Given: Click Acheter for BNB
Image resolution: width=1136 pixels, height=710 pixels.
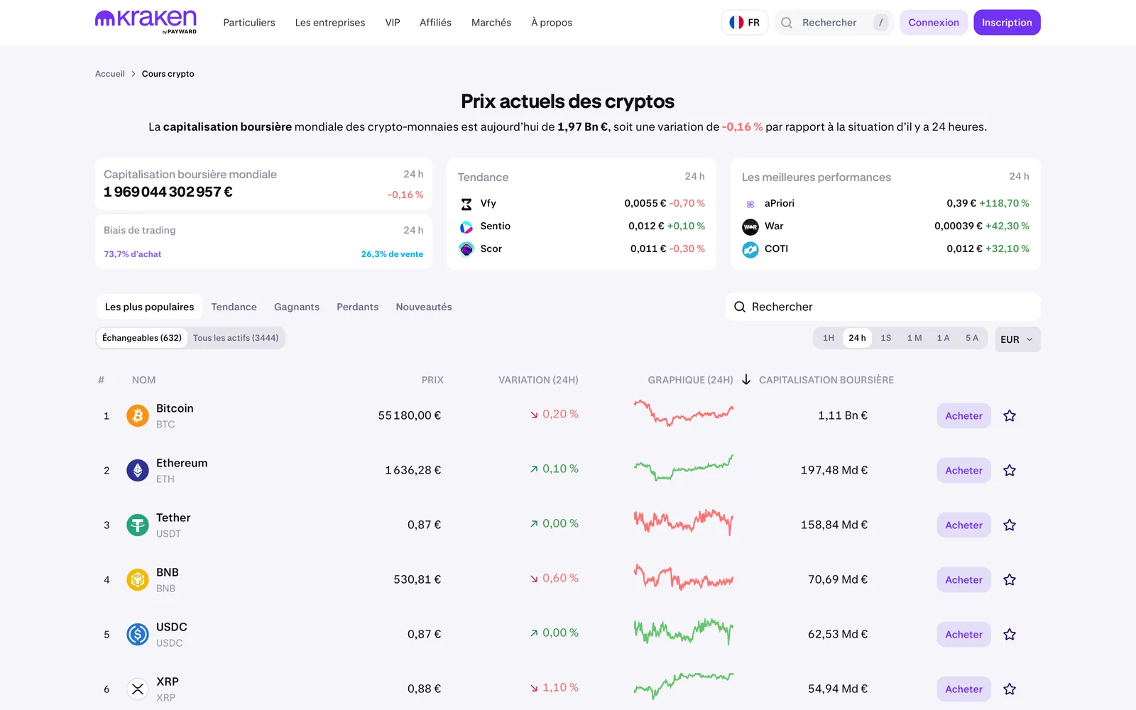Looking at the screenshot, I should (963, 580).
